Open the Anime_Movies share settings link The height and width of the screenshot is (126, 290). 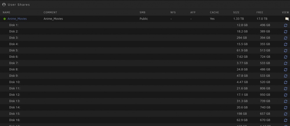pyautogui.click(x=17, y=19)
